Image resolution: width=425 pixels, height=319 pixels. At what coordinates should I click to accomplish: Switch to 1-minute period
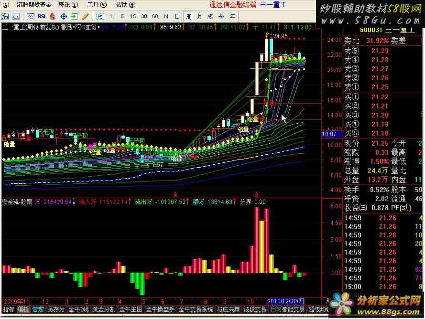click(111, 17)
